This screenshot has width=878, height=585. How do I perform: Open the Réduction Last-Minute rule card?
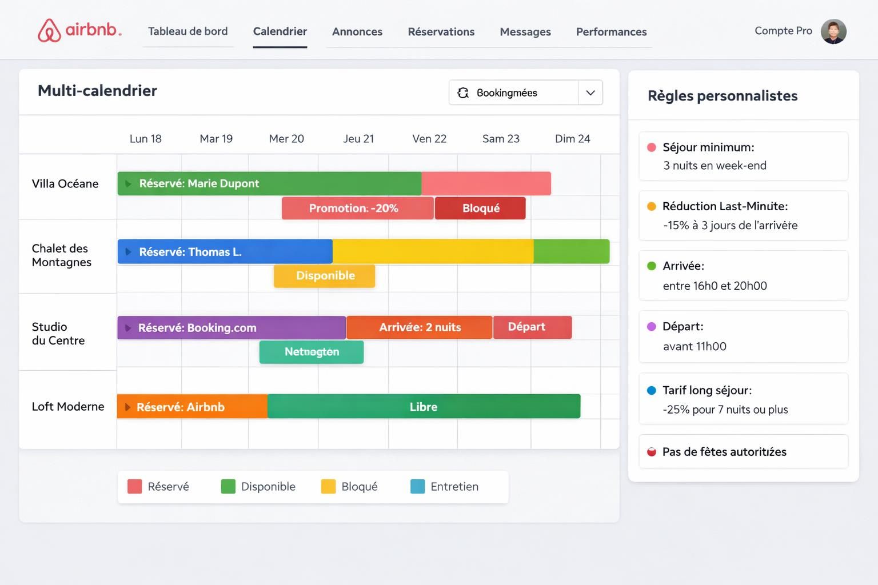point(743,215)
